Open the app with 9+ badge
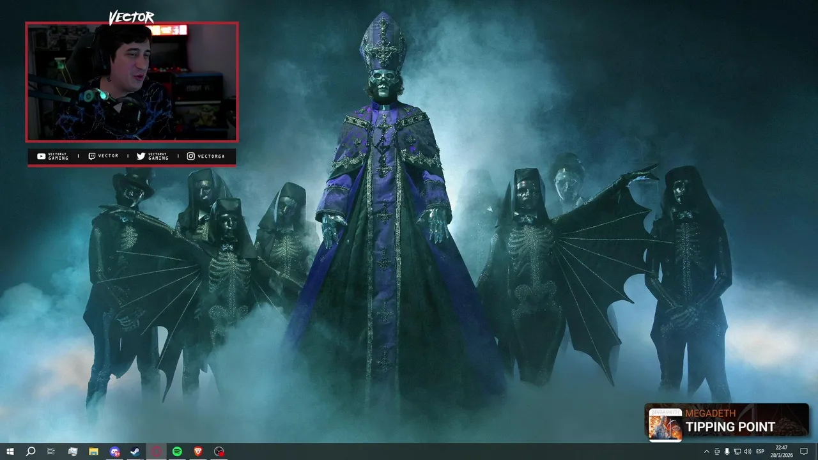Viewport: 818px width, 460px height. coord(114,452)
